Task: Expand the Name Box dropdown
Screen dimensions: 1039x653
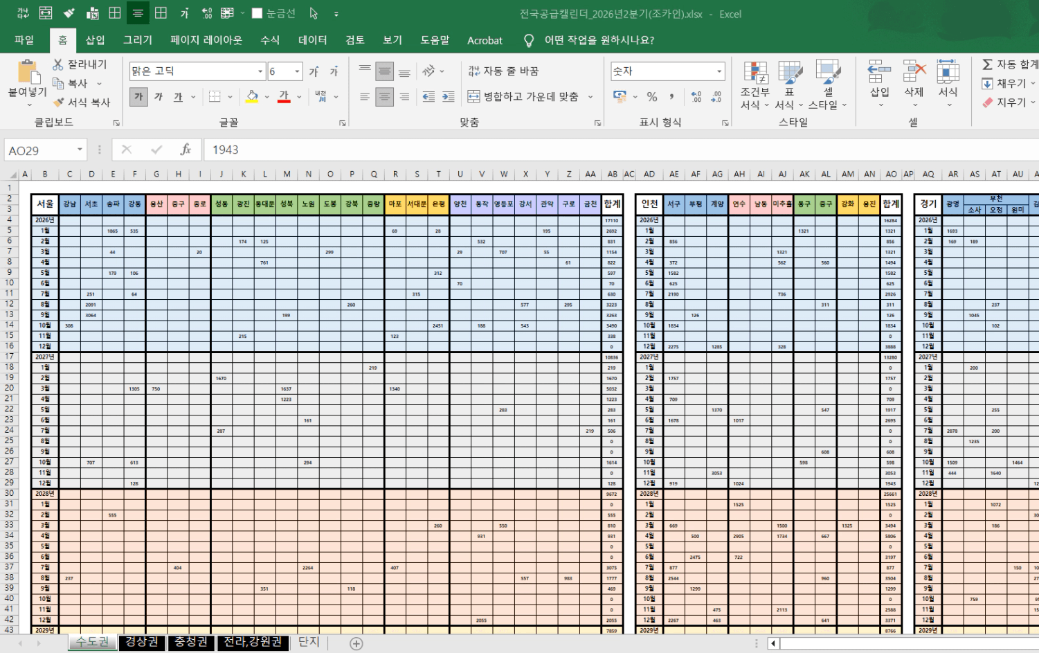Action: point(80,150)
